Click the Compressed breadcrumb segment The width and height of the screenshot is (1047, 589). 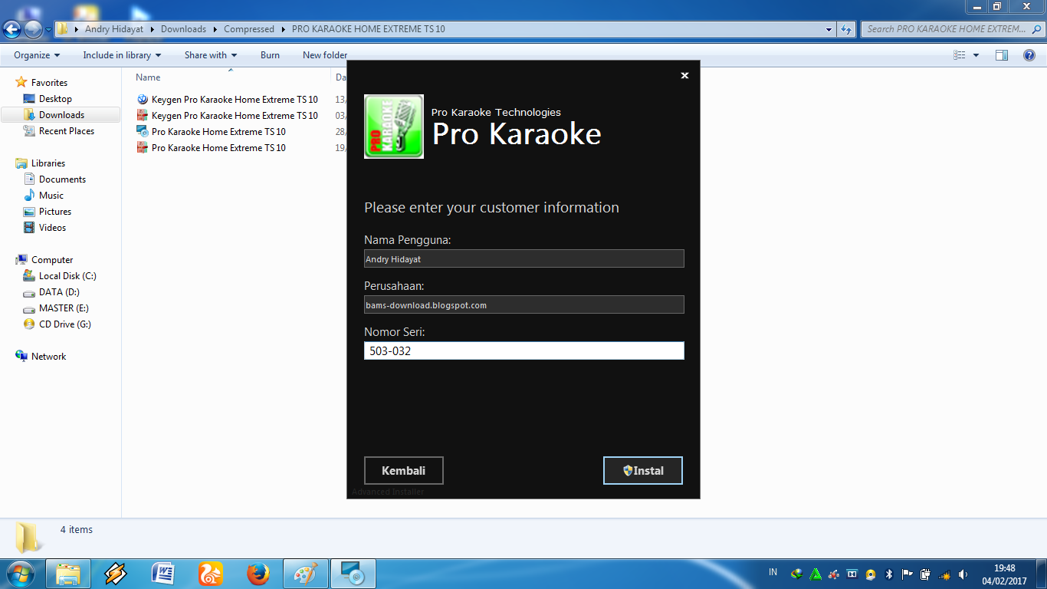248,29
